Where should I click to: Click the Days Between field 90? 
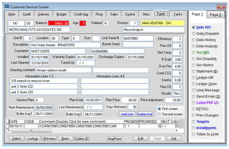click(x=133, y=107)
